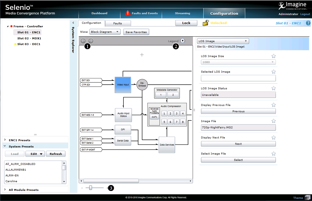Open the main Configuration navigation tab
The image size is (312, 201).
[224, 13]
